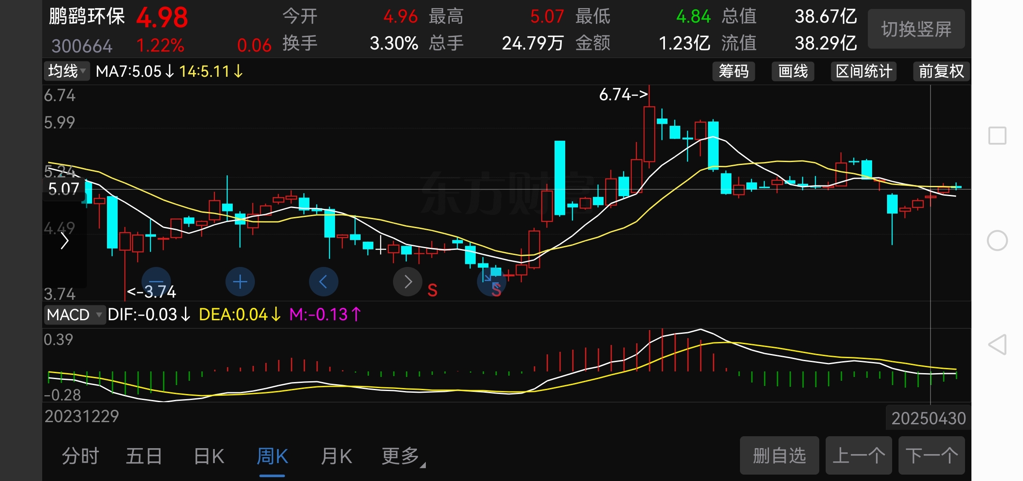The image size is (1023, 481).
Task: Open the 均线 indicator dropdown
Action: pos(67,71)
